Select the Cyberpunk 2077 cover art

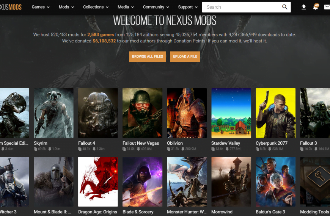pos(276,113)
